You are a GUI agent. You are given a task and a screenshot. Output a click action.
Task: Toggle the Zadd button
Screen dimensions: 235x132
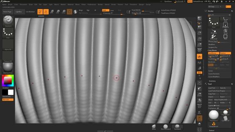tap(105, 10)
